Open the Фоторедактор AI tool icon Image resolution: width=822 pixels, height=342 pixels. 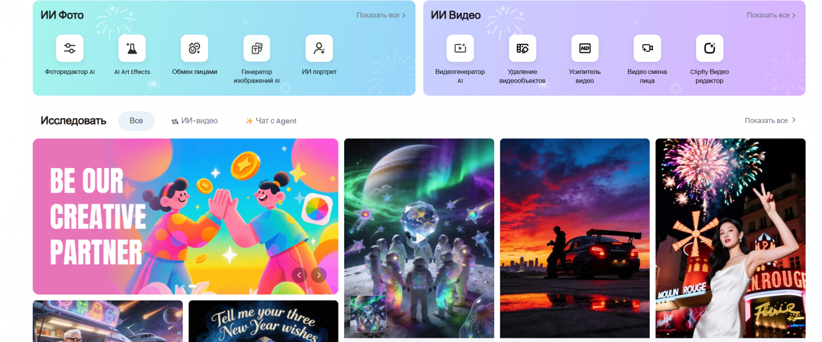70,48
